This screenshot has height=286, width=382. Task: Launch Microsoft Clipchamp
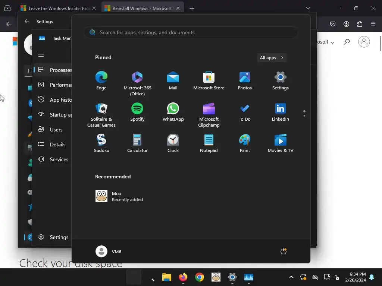tap(209, 115)
